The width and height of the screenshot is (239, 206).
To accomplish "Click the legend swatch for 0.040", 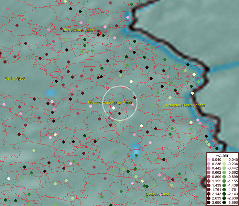I will pyautogui.click(x=209, y=160).
